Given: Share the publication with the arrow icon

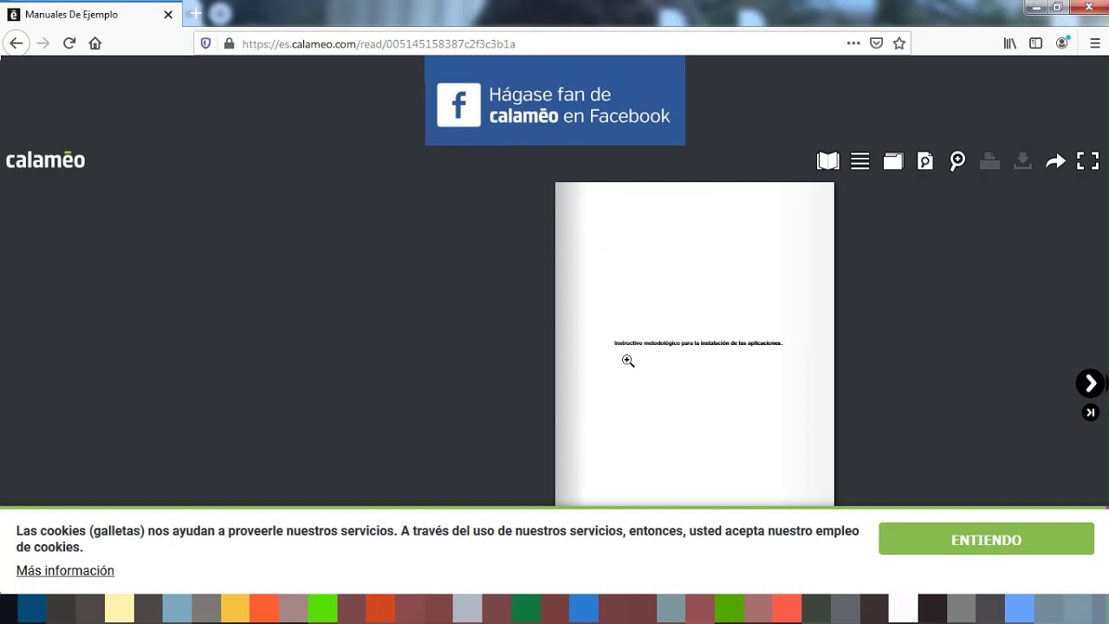Looking at the screenshot, I should point(1055,161).
